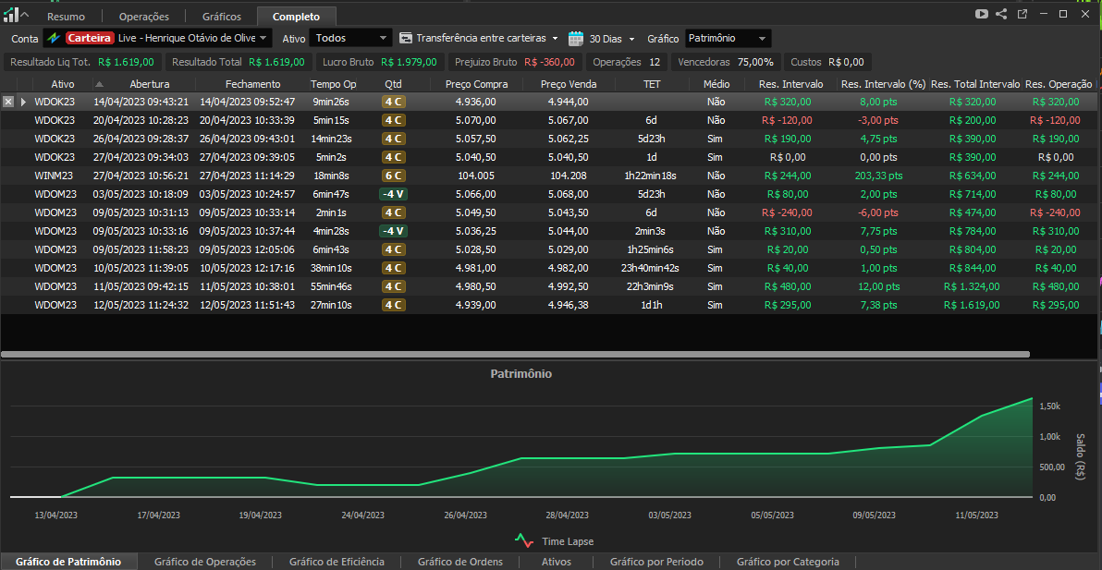1102x570 pixels.
Task: Click the transfer between wallets icon
Action: coord(406,38)
